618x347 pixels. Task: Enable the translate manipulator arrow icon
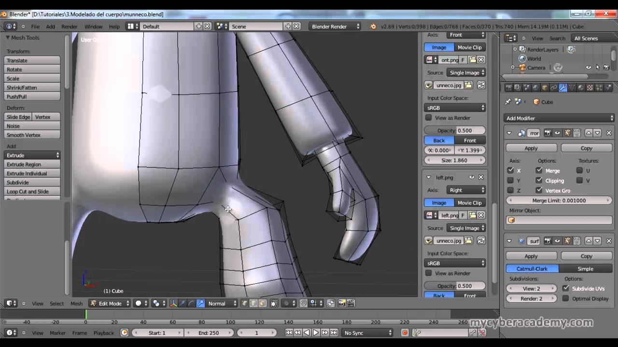(x=183, y=303)
